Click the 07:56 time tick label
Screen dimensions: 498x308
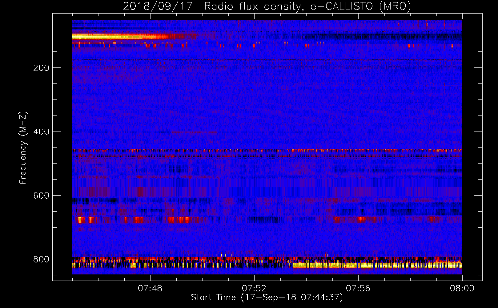358,289
